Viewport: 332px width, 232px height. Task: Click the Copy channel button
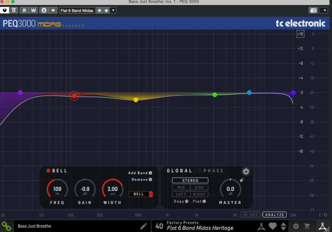(x=181, y=201)
